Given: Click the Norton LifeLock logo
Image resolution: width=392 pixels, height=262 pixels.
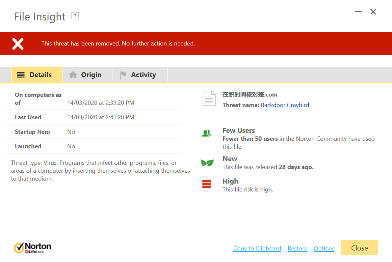Looking at the screenshot, I should click(33, 248).
